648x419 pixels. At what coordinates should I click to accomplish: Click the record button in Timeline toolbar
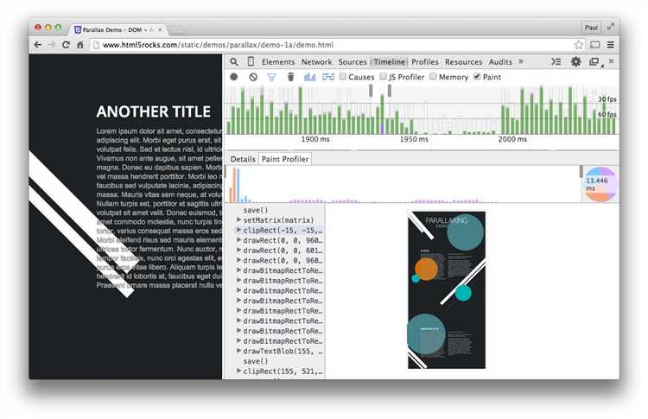pos(233,77)
